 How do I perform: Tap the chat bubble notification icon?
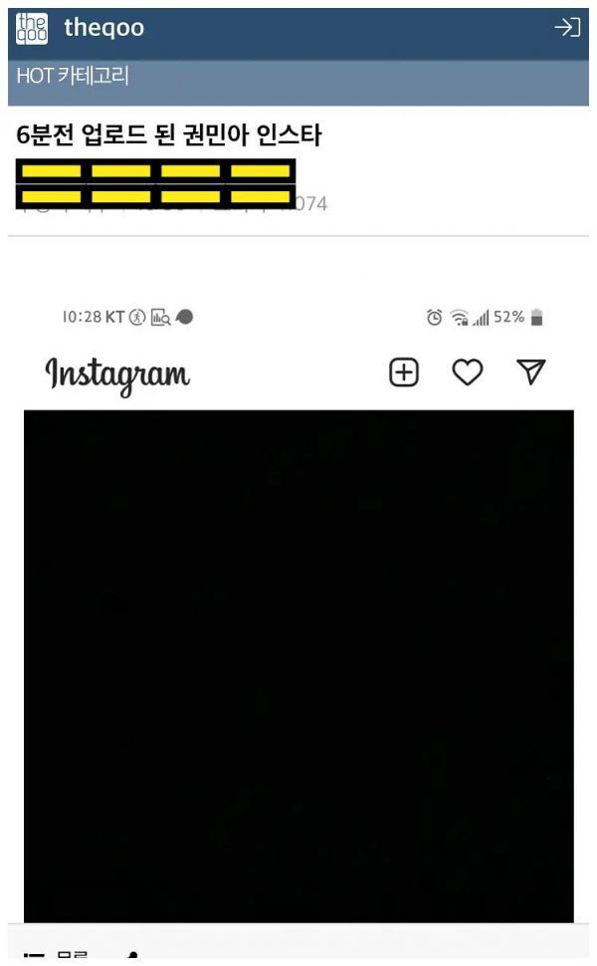pos(184,317)
